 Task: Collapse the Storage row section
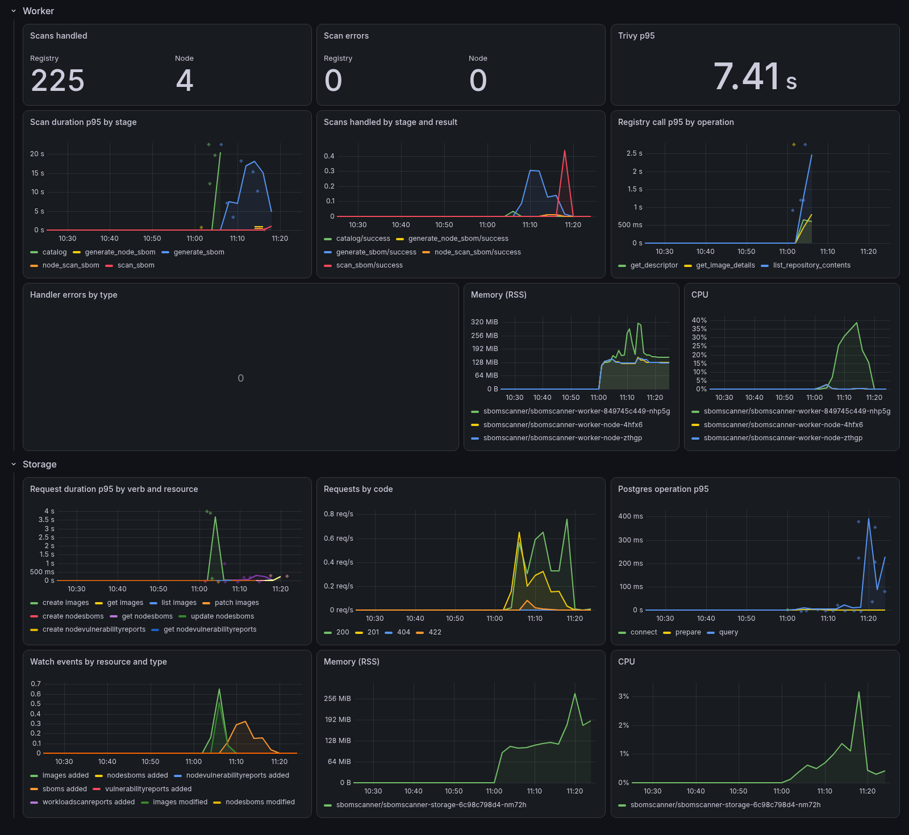(14, 464)
